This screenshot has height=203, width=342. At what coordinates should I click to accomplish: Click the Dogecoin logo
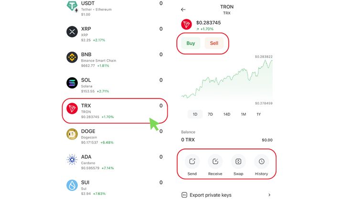coord(72,134)
